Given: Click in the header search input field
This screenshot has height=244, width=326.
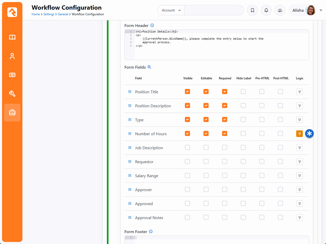Looking at the screenshot, I should [214, 10].
